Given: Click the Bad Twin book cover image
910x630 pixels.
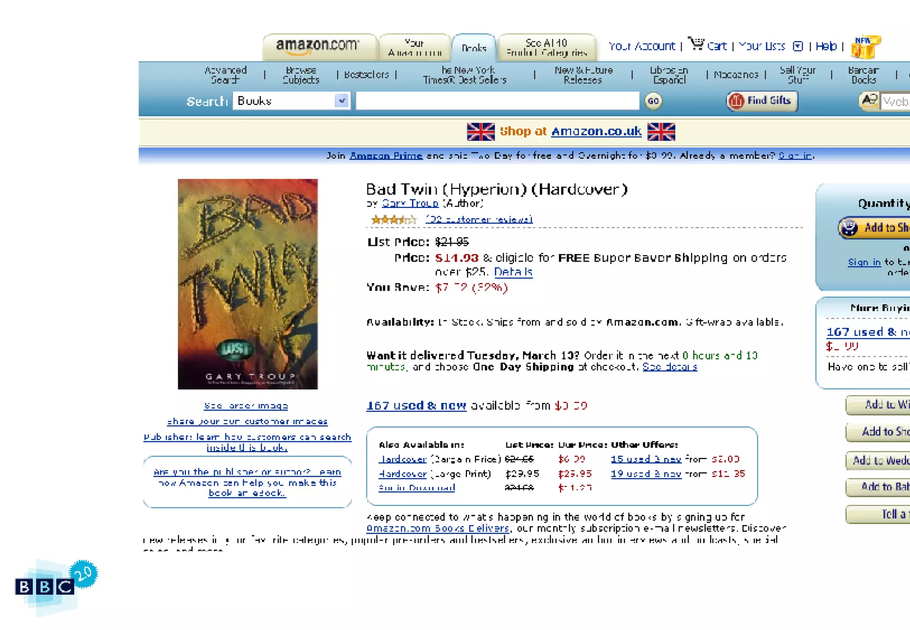Looking at the screenshot, I should [248, 284].
